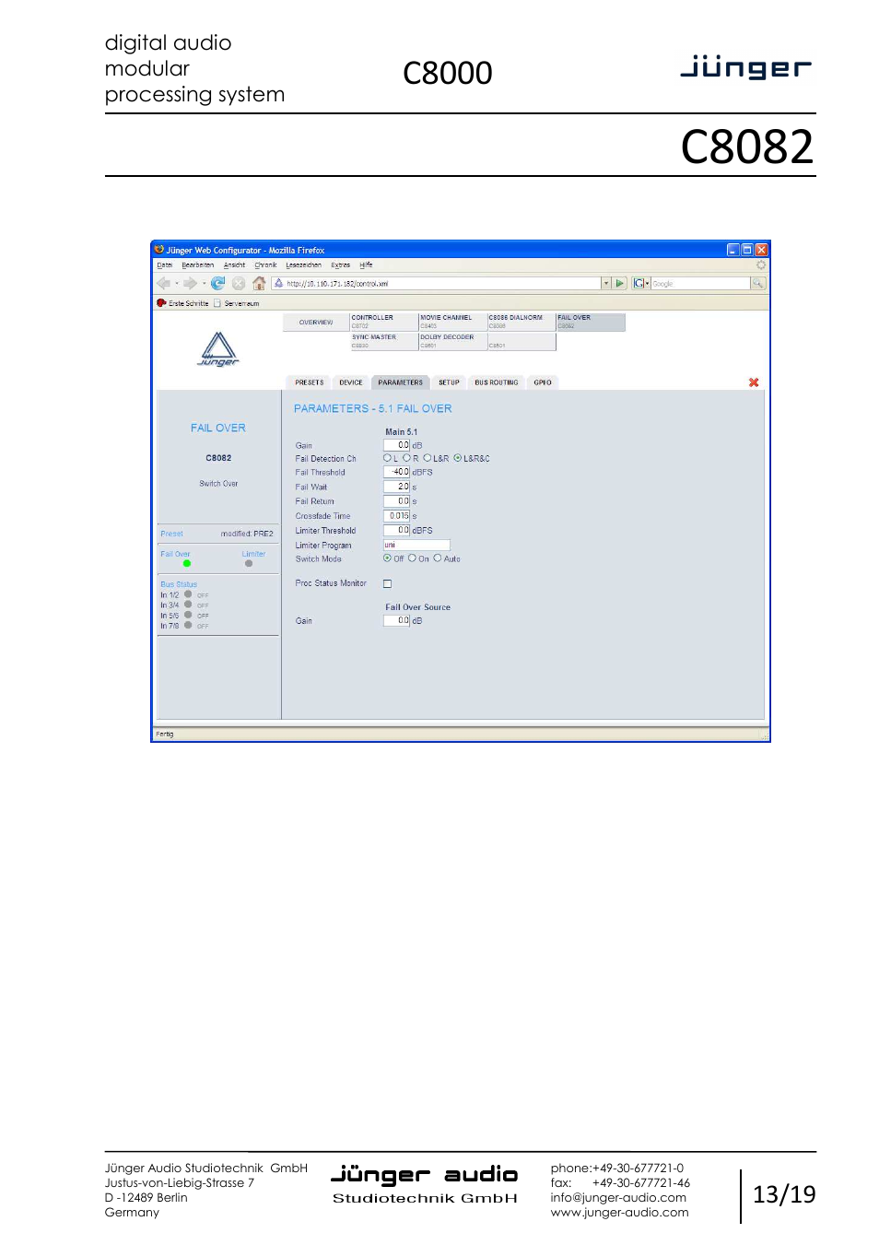Open the Bearbeiten menu

pos(198,265)
